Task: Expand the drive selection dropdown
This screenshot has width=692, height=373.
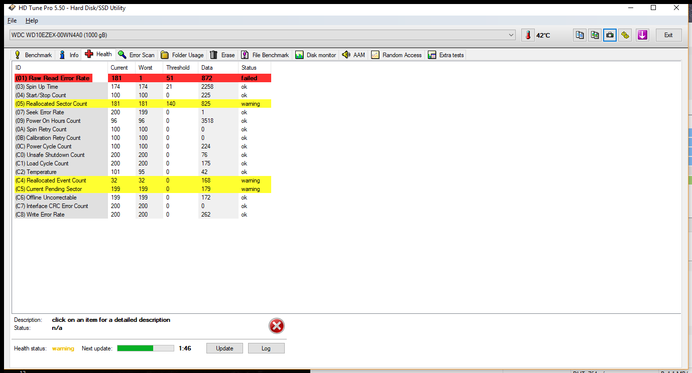Action: [x=511, y=35]
